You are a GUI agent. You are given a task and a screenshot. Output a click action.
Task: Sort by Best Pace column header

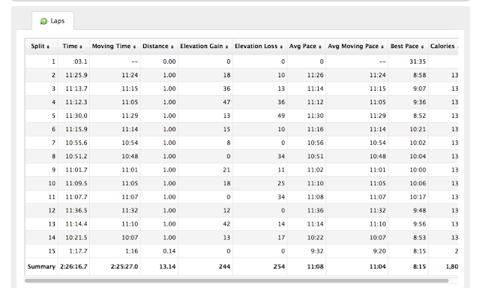pos(407,46)
